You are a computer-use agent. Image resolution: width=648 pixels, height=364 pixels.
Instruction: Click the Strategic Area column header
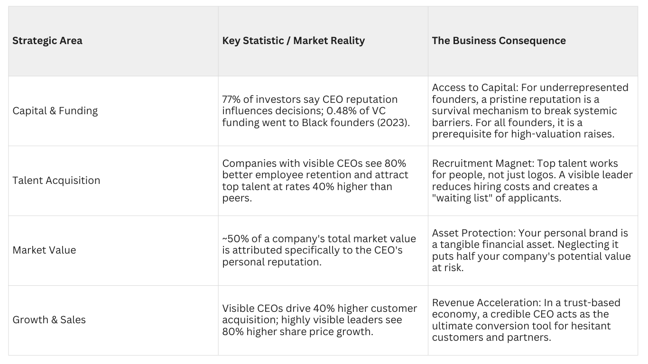coord(47,41)
